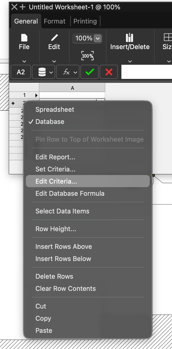Click the fx function icon
This screenshot has width=172, height=349.
coord(66,72)
